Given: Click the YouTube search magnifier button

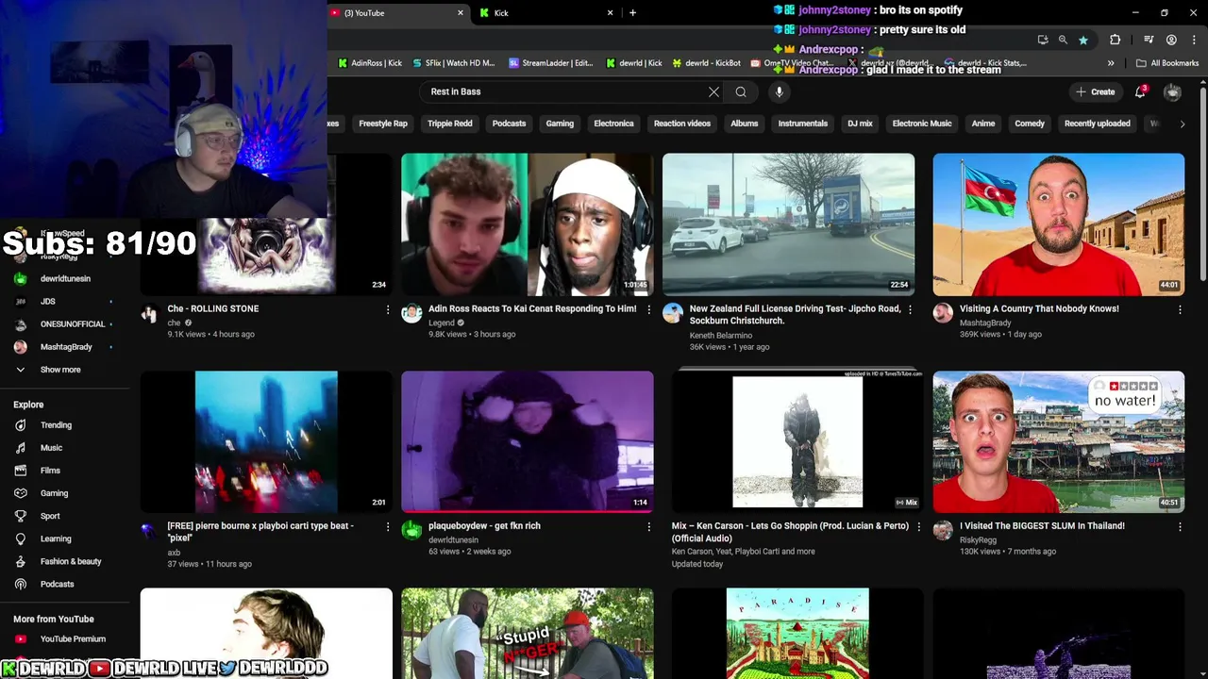Looking at the screenshot, I should click(x=741, y=91).
